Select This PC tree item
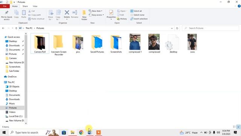 tap(11, 82)
